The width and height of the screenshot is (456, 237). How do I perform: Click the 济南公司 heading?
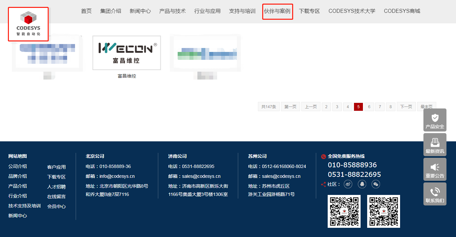pyautogui.click(x=177, y=156)
